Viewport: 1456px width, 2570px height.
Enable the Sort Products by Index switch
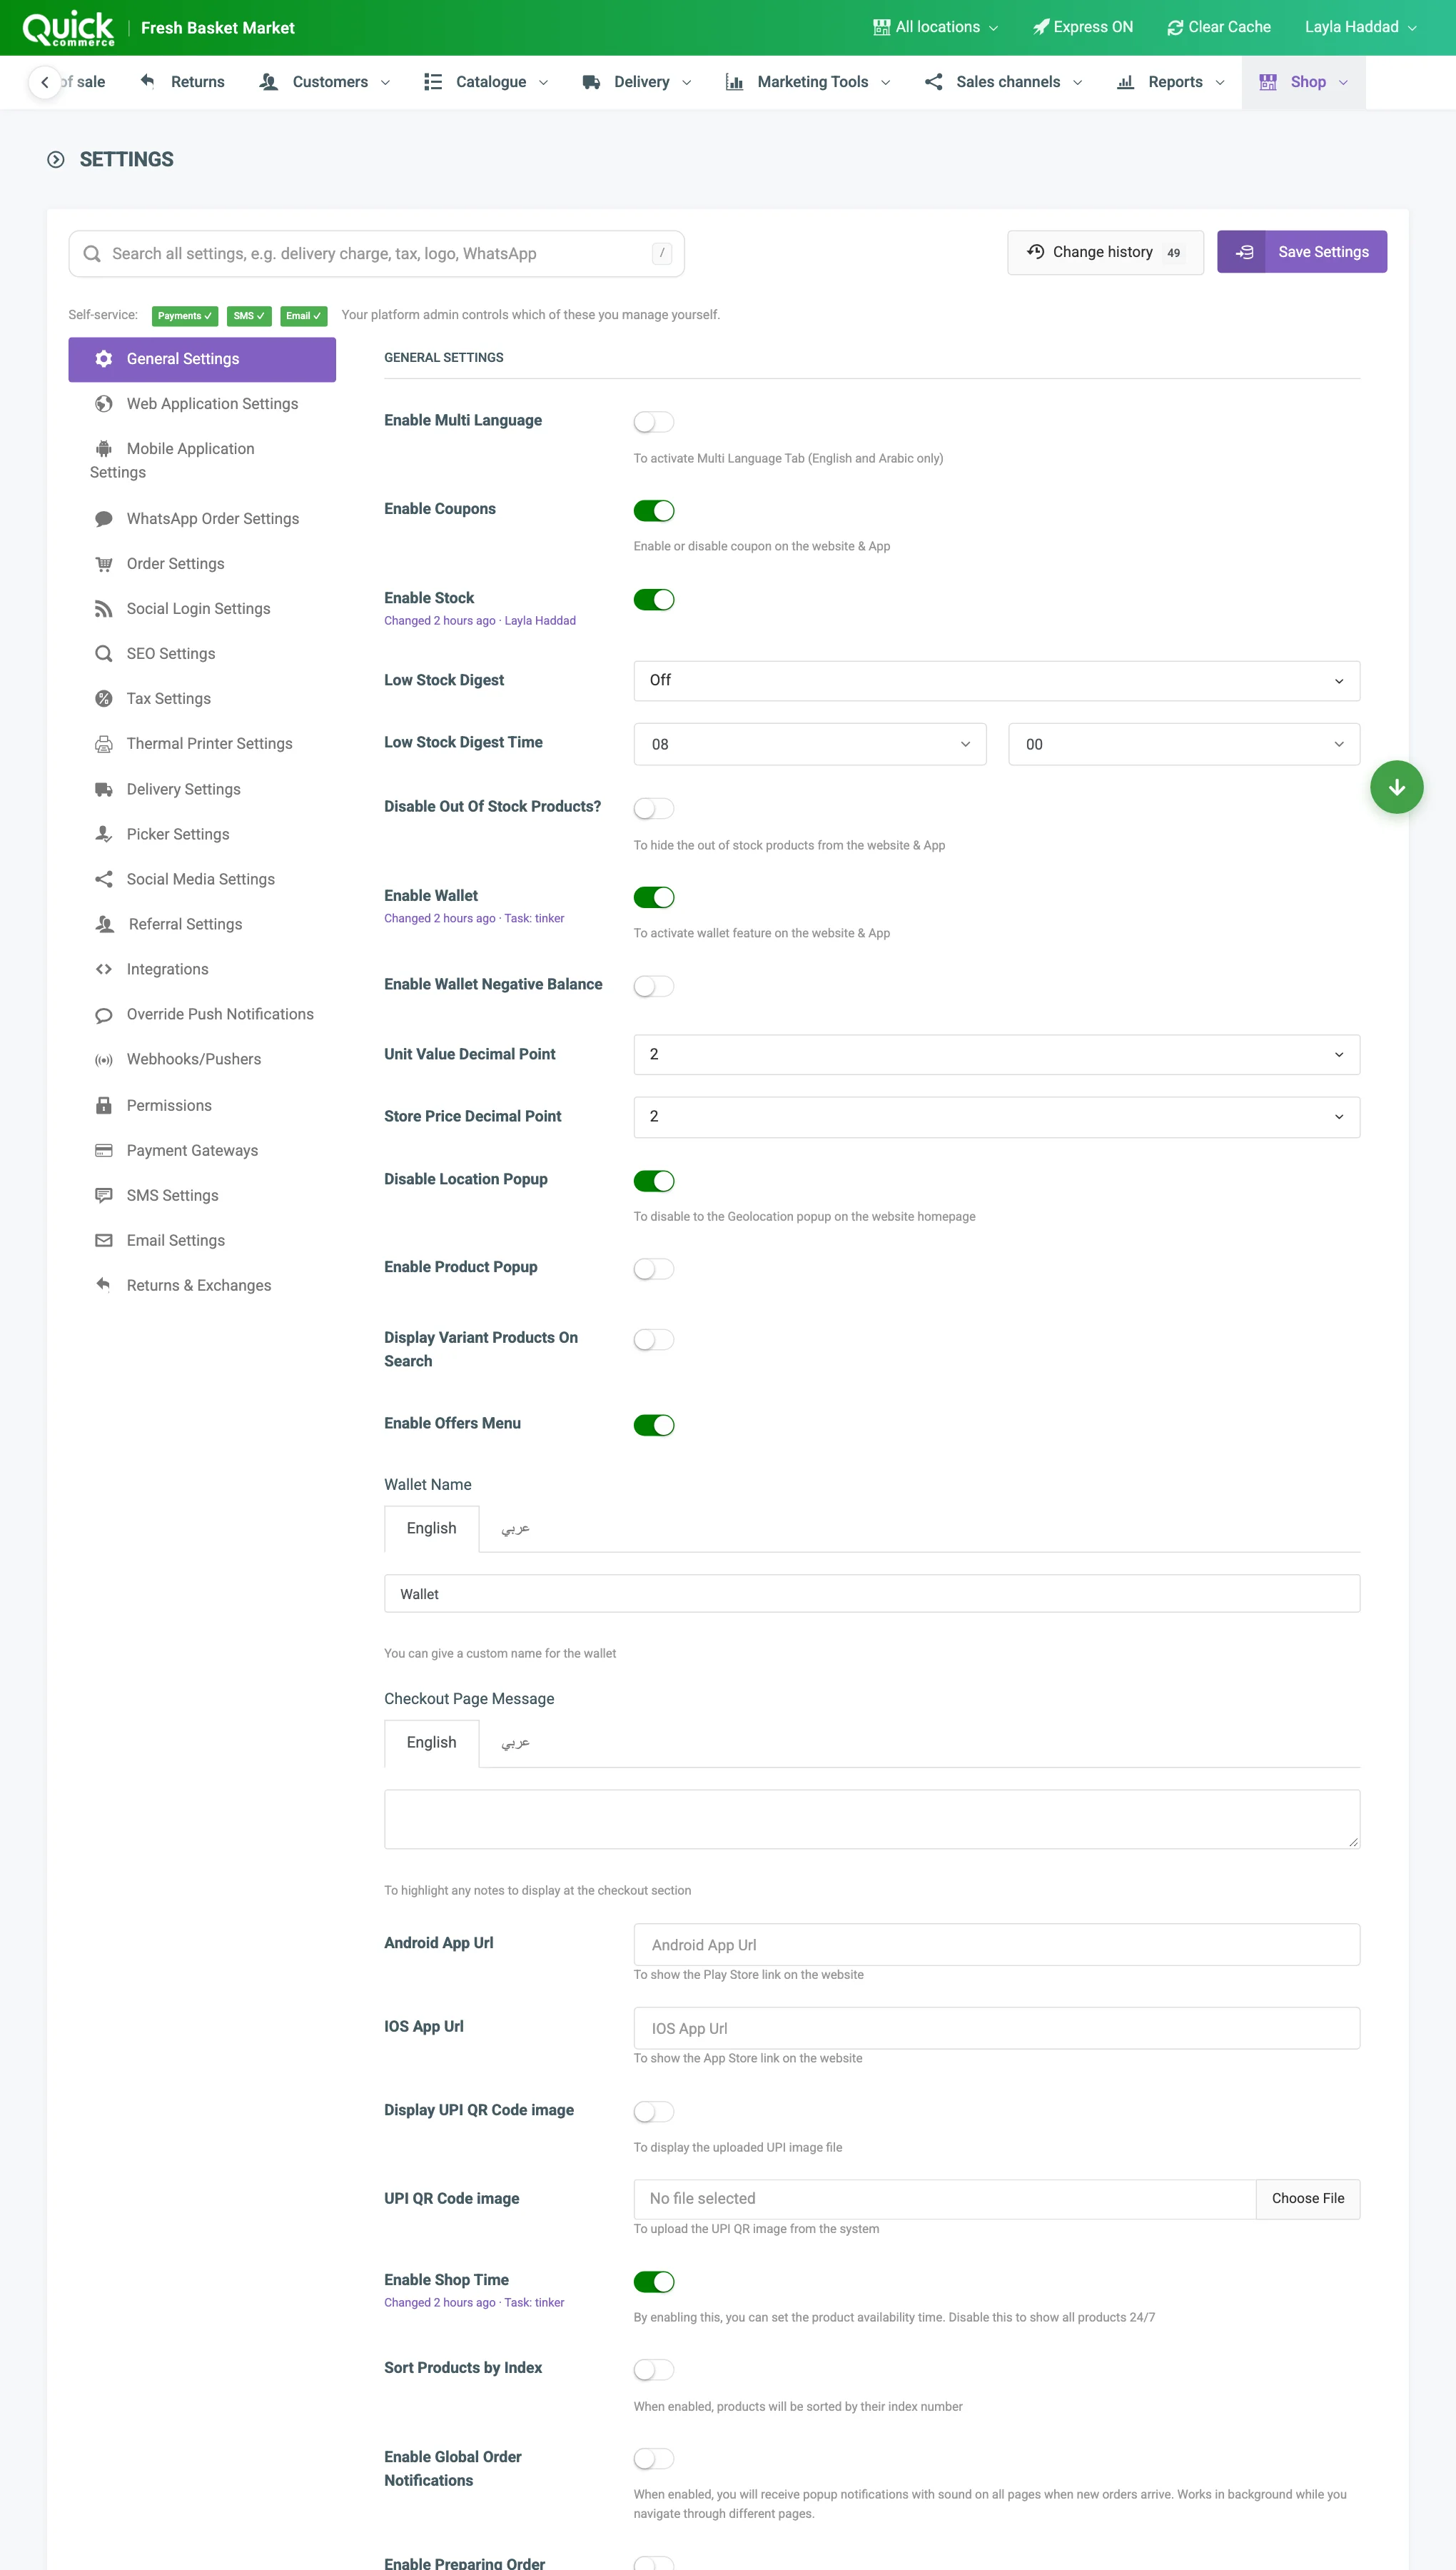pos(654,2370)
